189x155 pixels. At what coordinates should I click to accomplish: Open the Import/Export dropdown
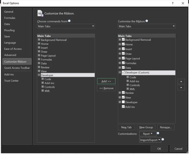click(150, 140)
